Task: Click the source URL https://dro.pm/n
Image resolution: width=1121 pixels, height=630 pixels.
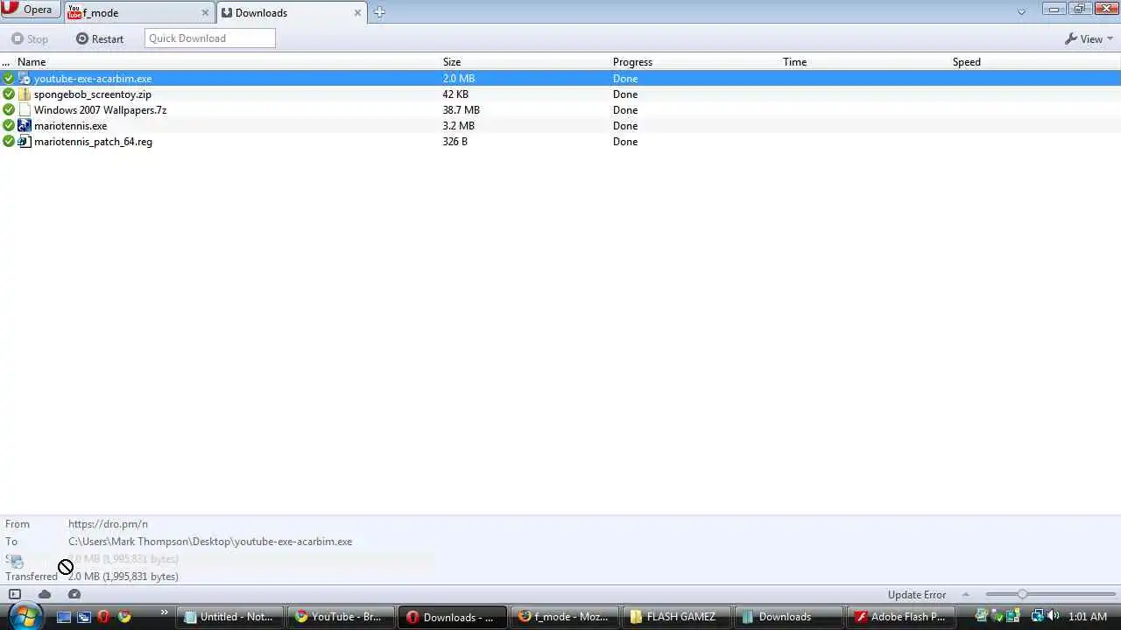Action: pos(108,524)
